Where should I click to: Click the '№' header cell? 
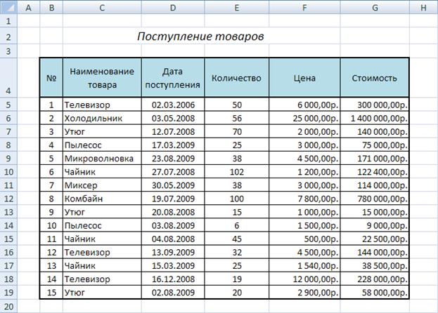(x=51, y=78)
